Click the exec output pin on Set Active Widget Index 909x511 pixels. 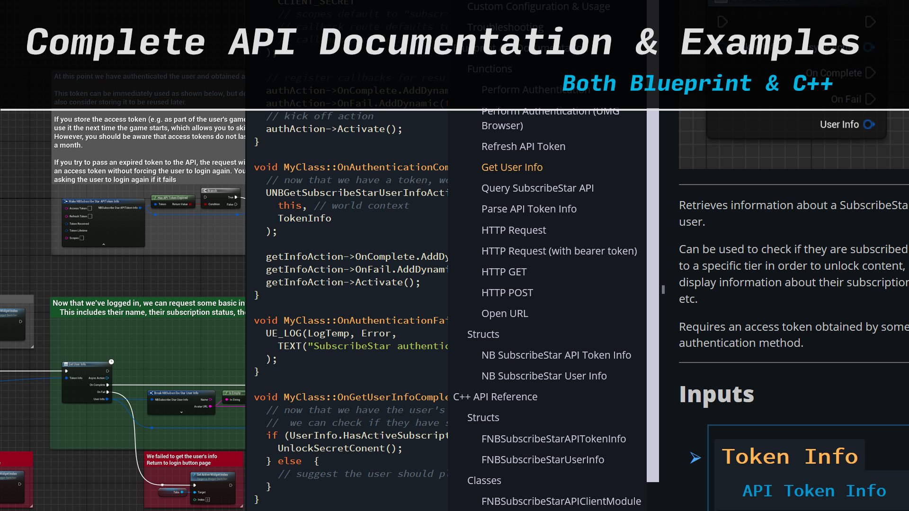coord(231,485)
